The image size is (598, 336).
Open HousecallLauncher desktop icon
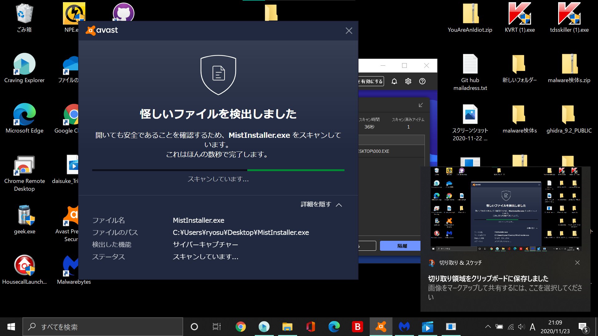(24, 270)
